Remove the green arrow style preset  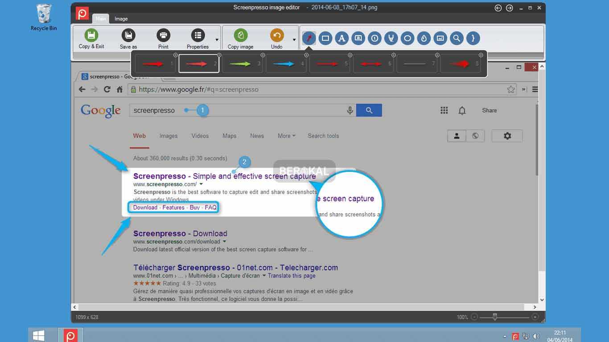[263, 55]
